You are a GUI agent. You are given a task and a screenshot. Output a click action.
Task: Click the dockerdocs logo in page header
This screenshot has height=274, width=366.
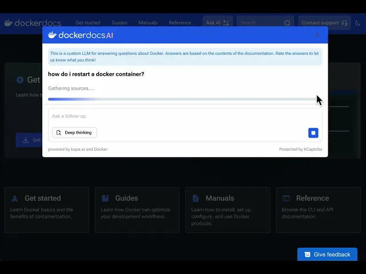point(33,23)
